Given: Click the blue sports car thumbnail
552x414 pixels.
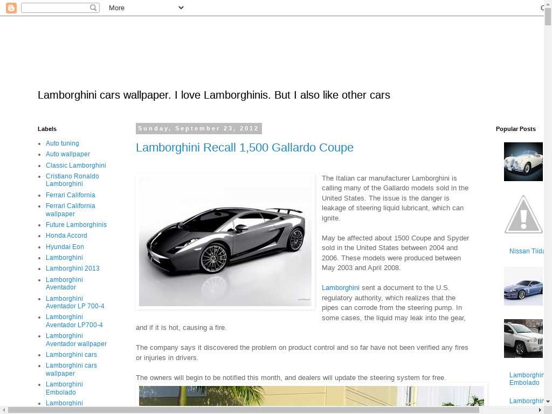Looking at the screenshot, I should coord(523,286).
